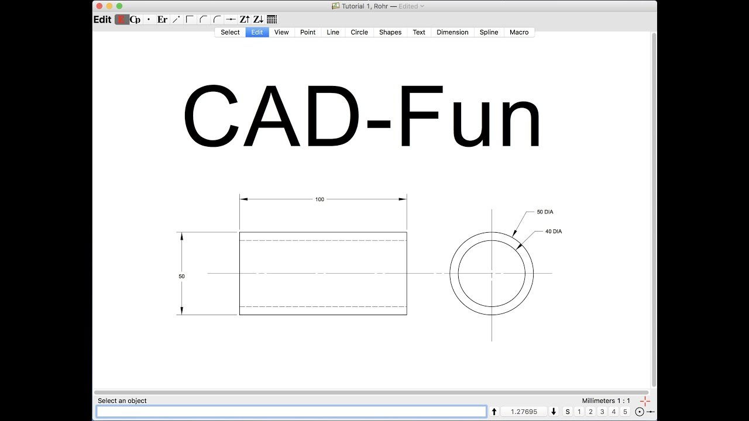The height and width of the screenshot is (421, 749).
Task: Click the Z up arrow order icon
Action: (x=245, y=19)
